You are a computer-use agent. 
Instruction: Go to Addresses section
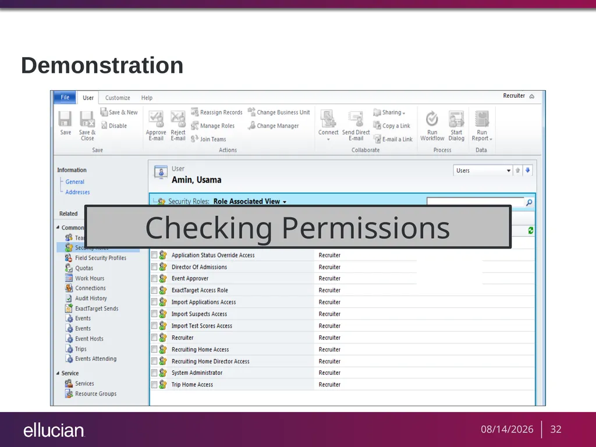point(77,192)
